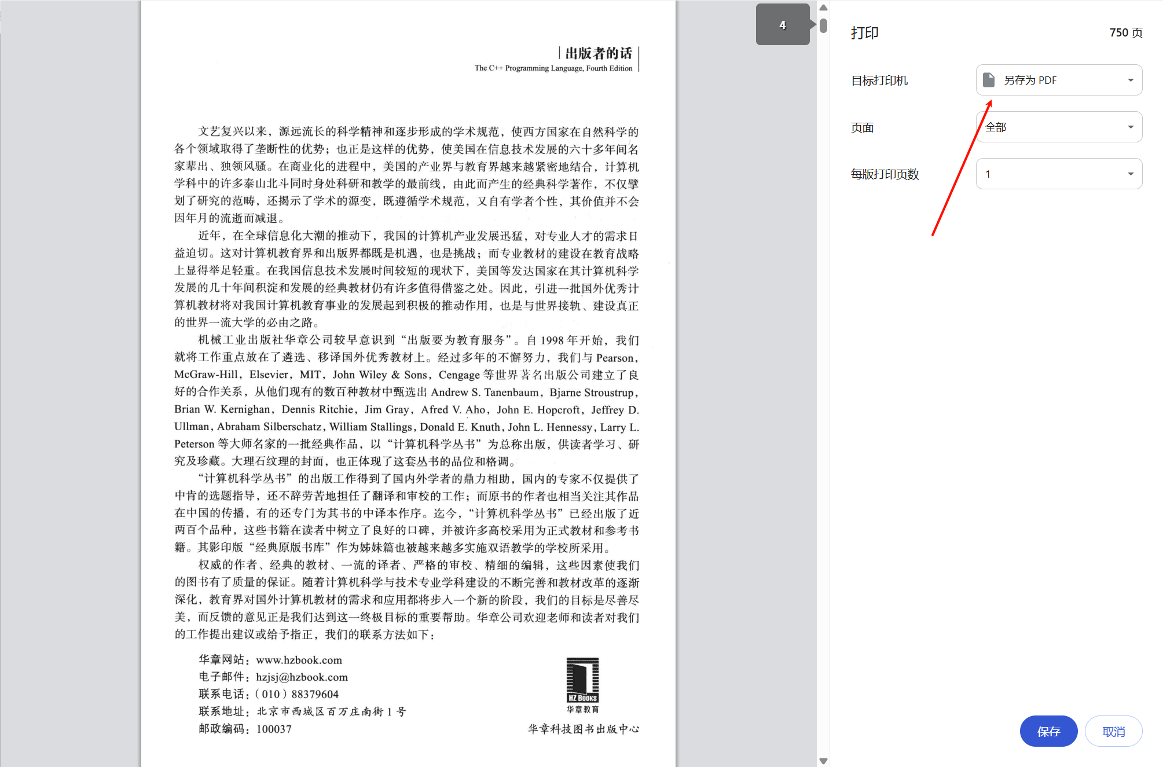Click 保存 to save as PDF
The image size is (1163, 767).
pos(1048,731)
